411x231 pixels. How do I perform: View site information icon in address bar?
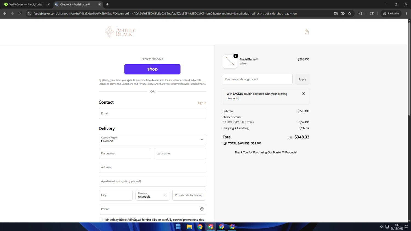coord(29,13)
